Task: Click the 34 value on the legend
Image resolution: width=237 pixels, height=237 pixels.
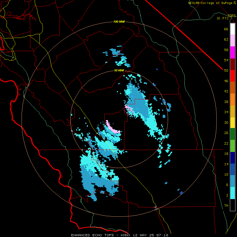Action: (226, 112)
